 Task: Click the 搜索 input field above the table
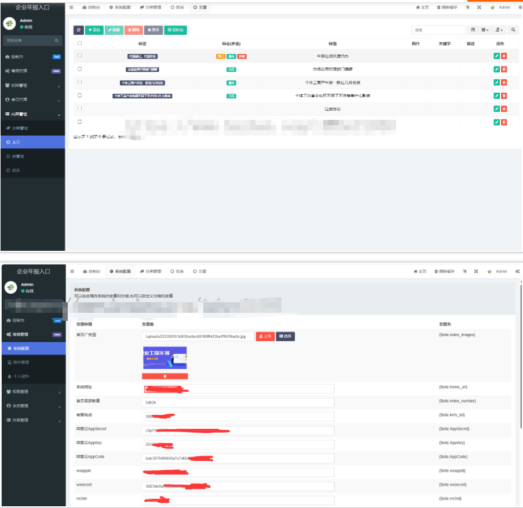pos(438,30)
